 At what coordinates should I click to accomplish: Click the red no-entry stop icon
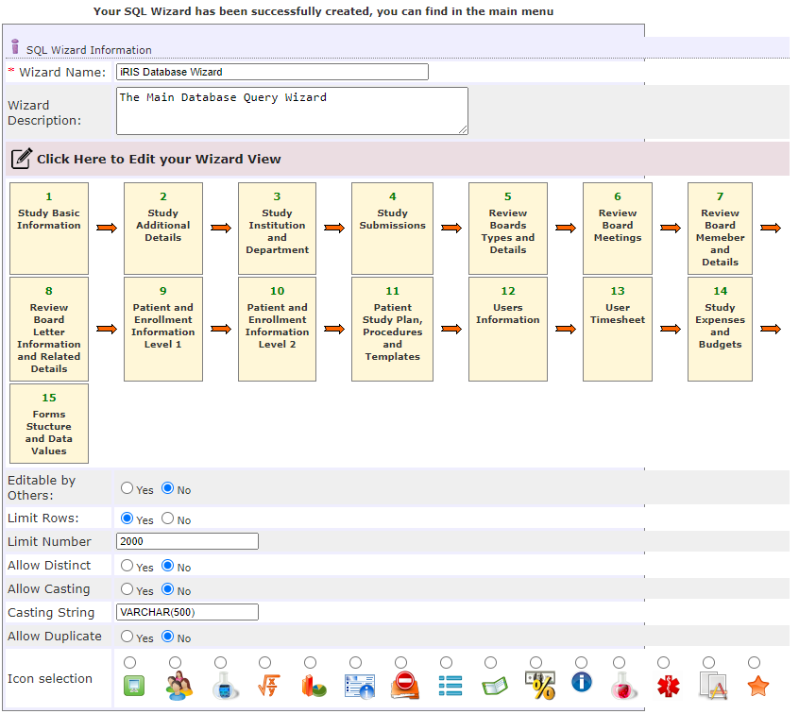point(404,685)
